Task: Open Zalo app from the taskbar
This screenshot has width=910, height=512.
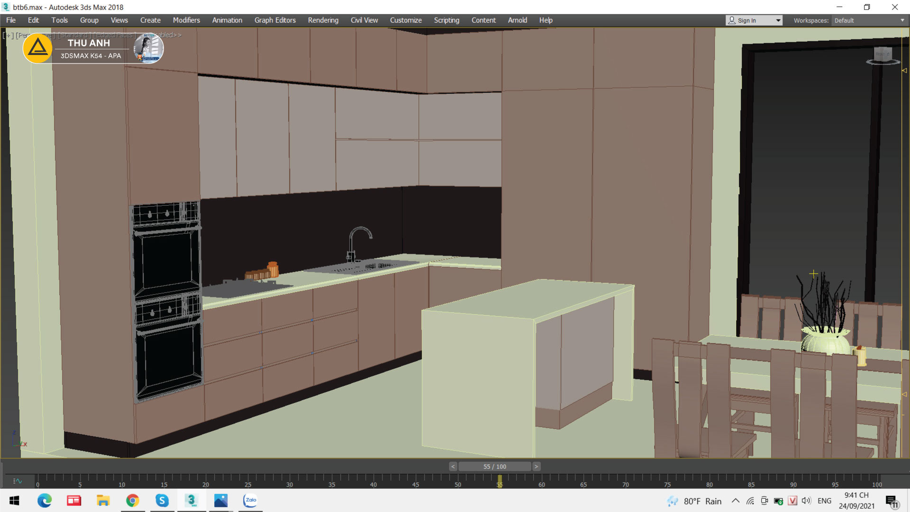Action: pyautogui.click(x=250, y=501)
